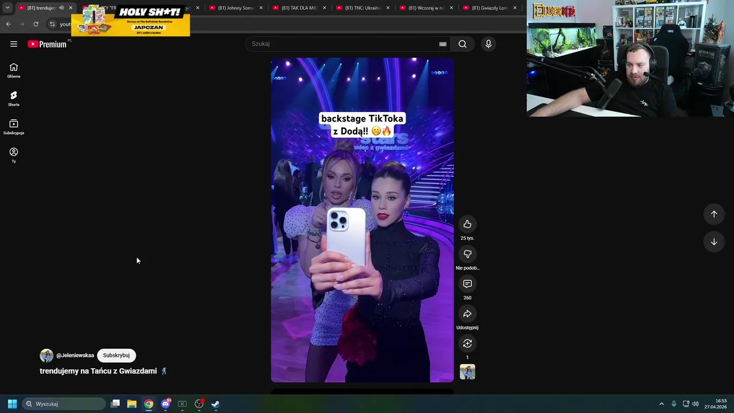The width and height of the screenshot is (734, 413).
Task: Open the Short's comments panel
Action: pos(467,284)
